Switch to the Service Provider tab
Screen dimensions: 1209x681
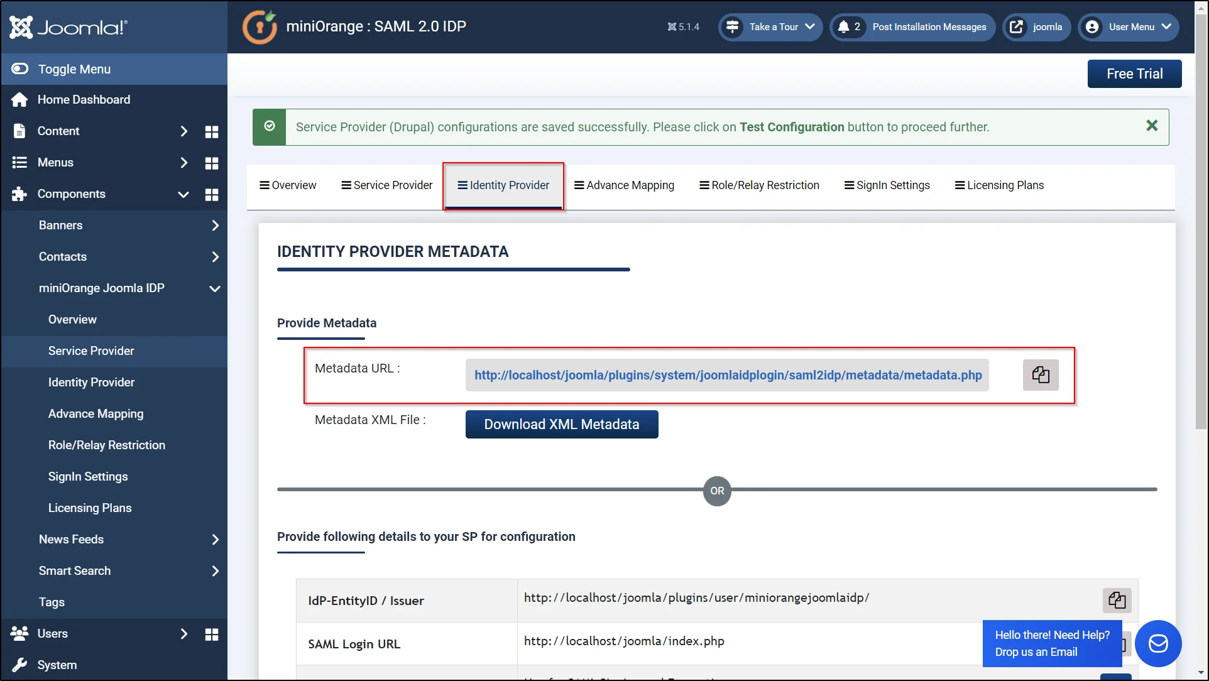click(x=386, y=185)
